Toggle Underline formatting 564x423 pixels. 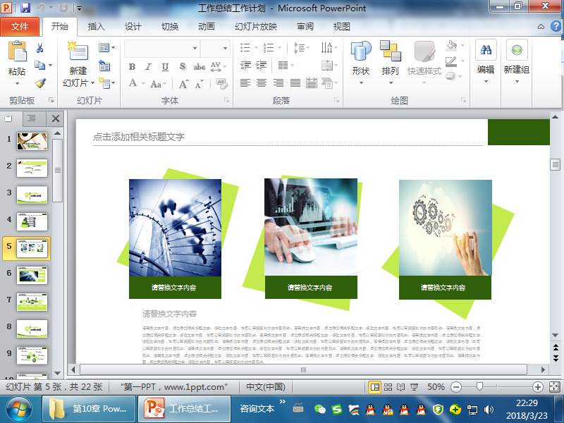(x=166, y=67)
